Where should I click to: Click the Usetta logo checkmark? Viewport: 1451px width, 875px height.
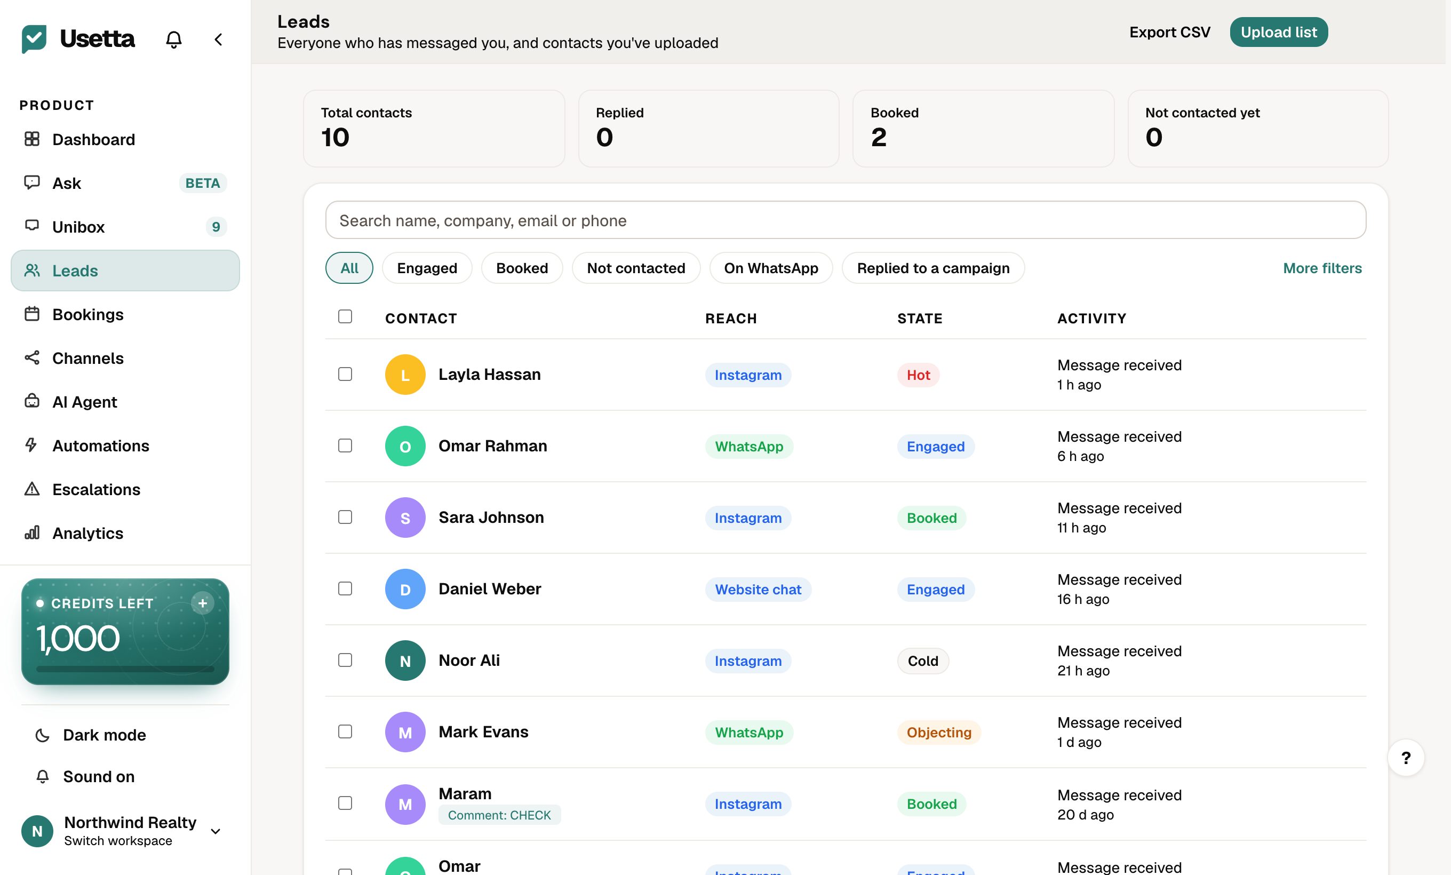pyautogui.click(x=34, y=39)
